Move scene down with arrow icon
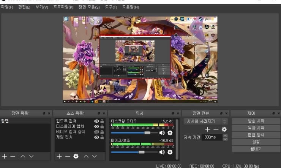 [32, 156]
